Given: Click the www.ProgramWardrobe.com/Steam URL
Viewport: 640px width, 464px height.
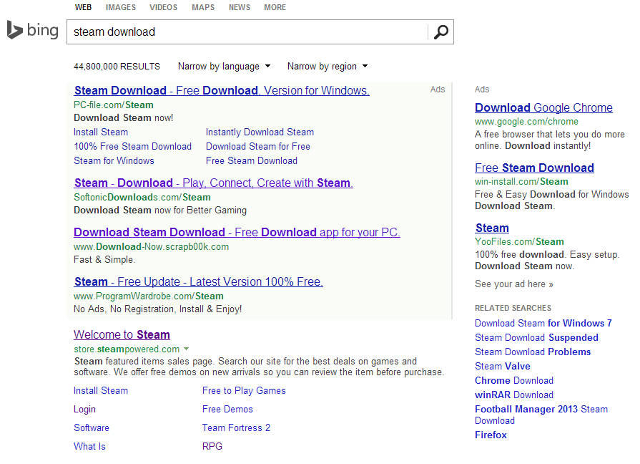Looking at the screenshot, I should (149, 296).
